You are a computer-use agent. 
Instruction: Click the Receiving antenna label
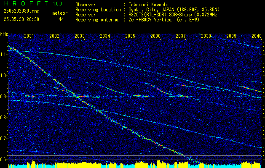97,20
